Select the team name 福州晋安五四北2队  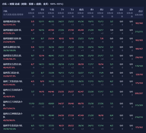[x=12, y=56]
